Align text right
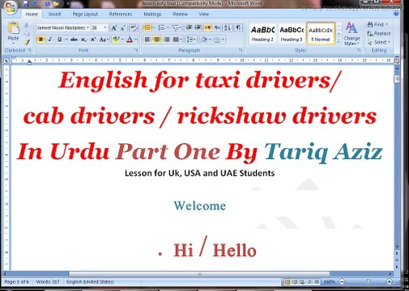This screenshot has height=291, width=409. tap(166, 40)
